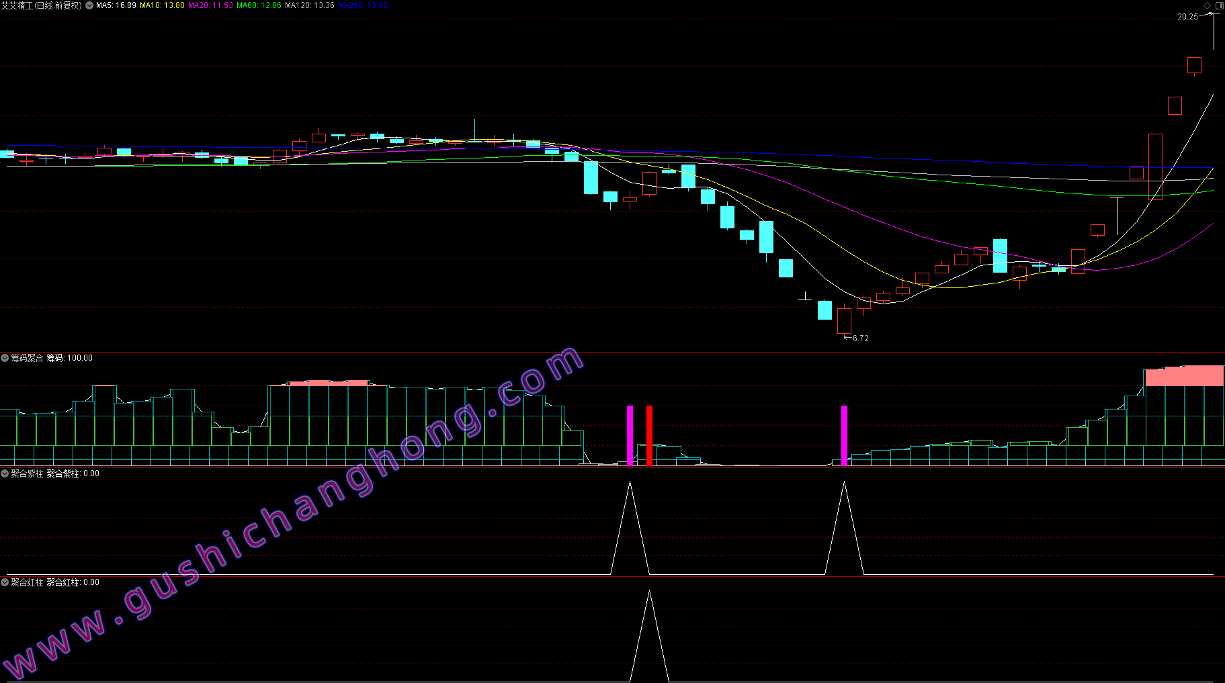Select the second magenta bar near 6.72 low

pos(844,435)
